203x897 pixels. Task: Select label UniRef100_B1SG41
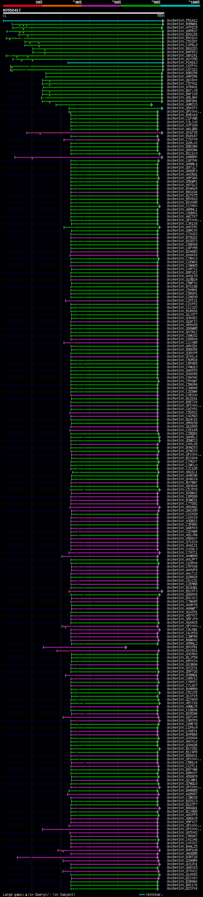coord(182,399)
